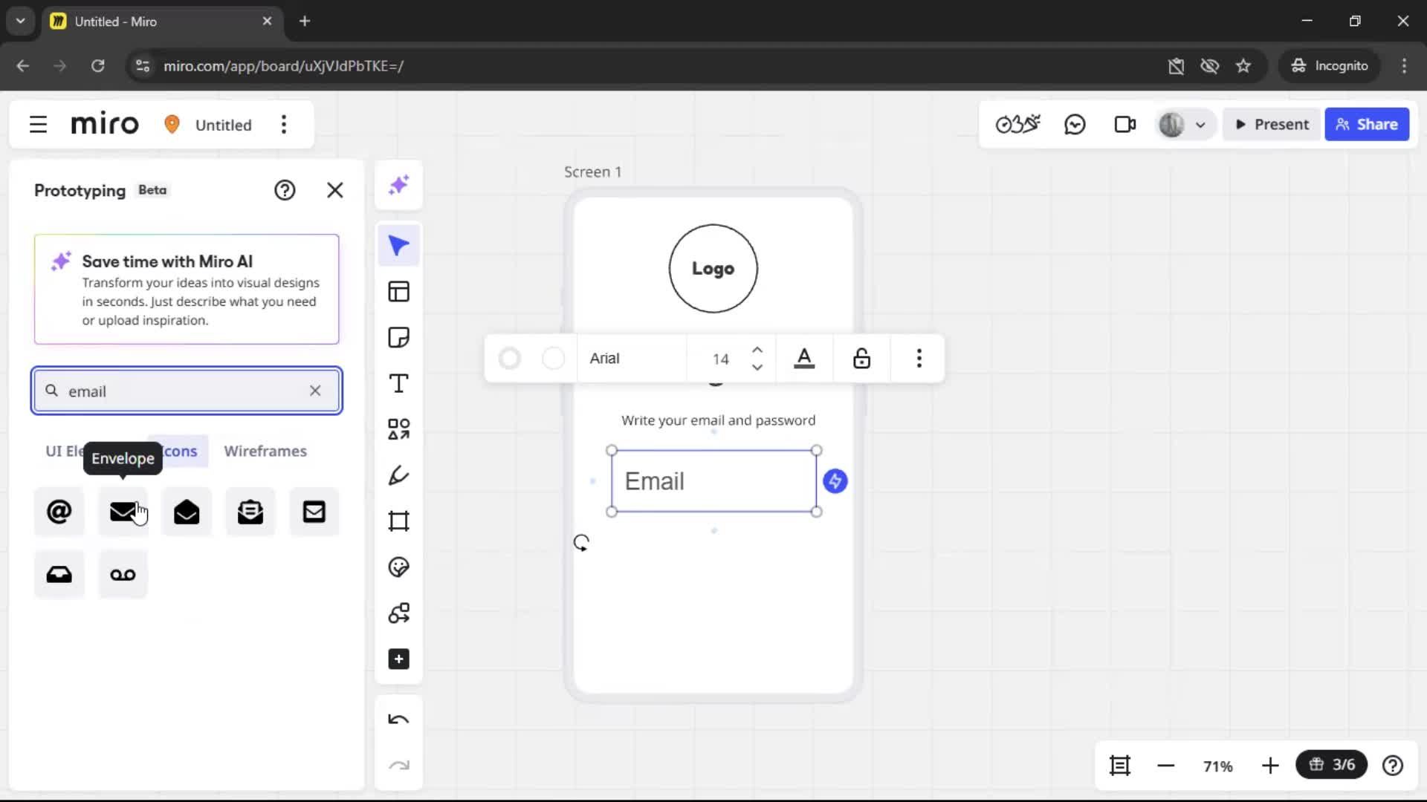
Task: Open a new browser tab
Action: pyautogui.click(x=305, y=21)
